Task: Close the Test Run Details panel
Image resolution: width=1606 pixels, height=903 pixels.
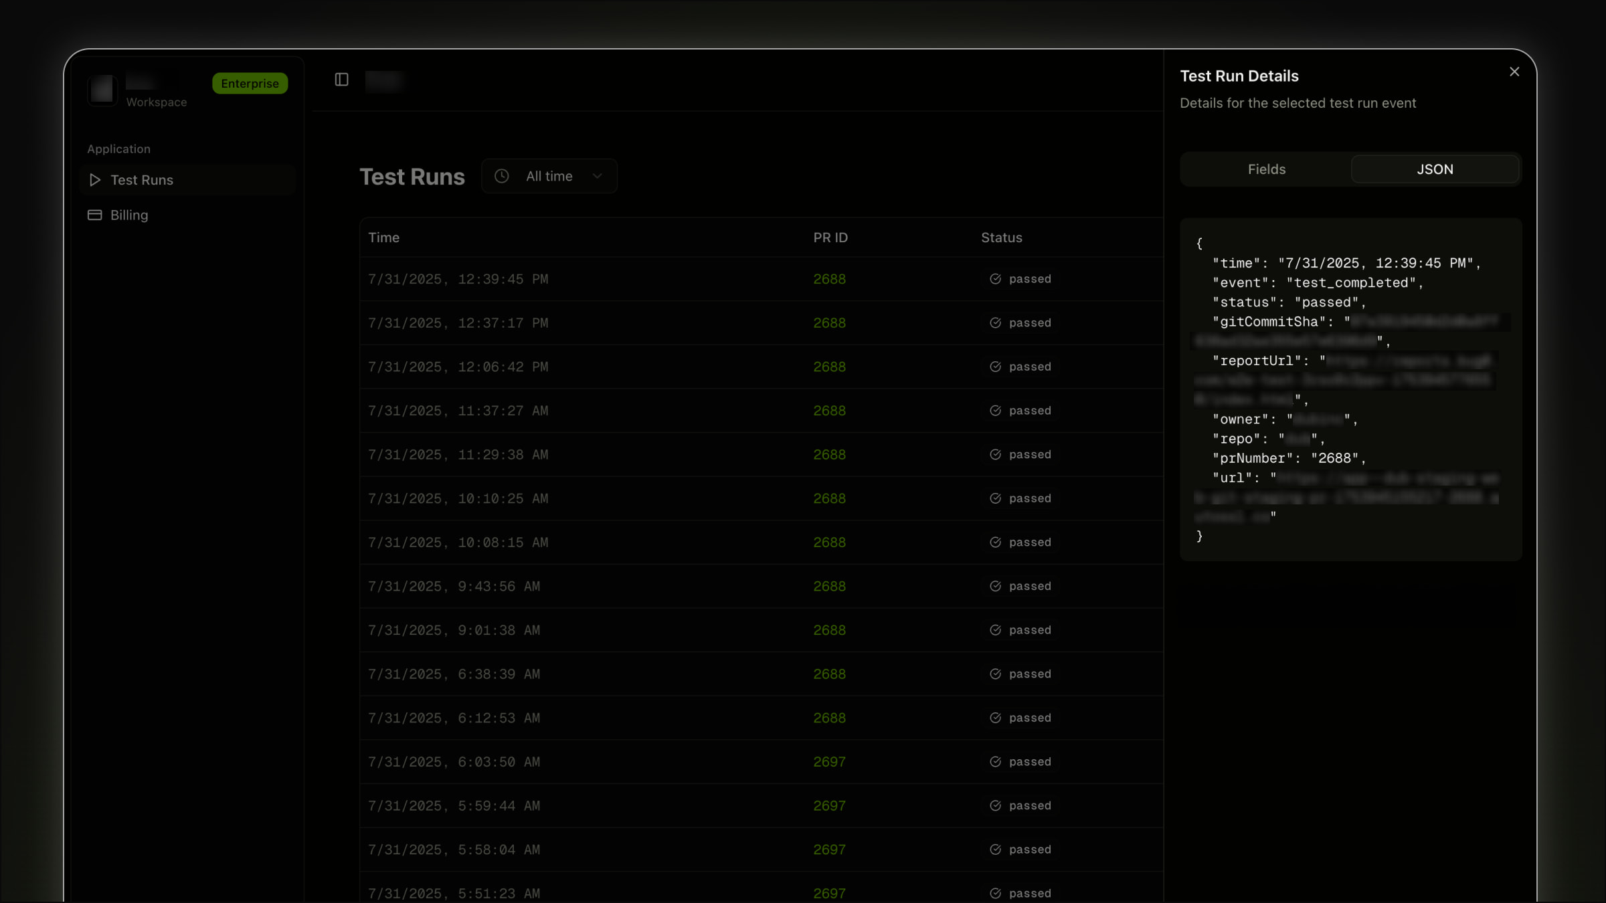Action: 1514,72
